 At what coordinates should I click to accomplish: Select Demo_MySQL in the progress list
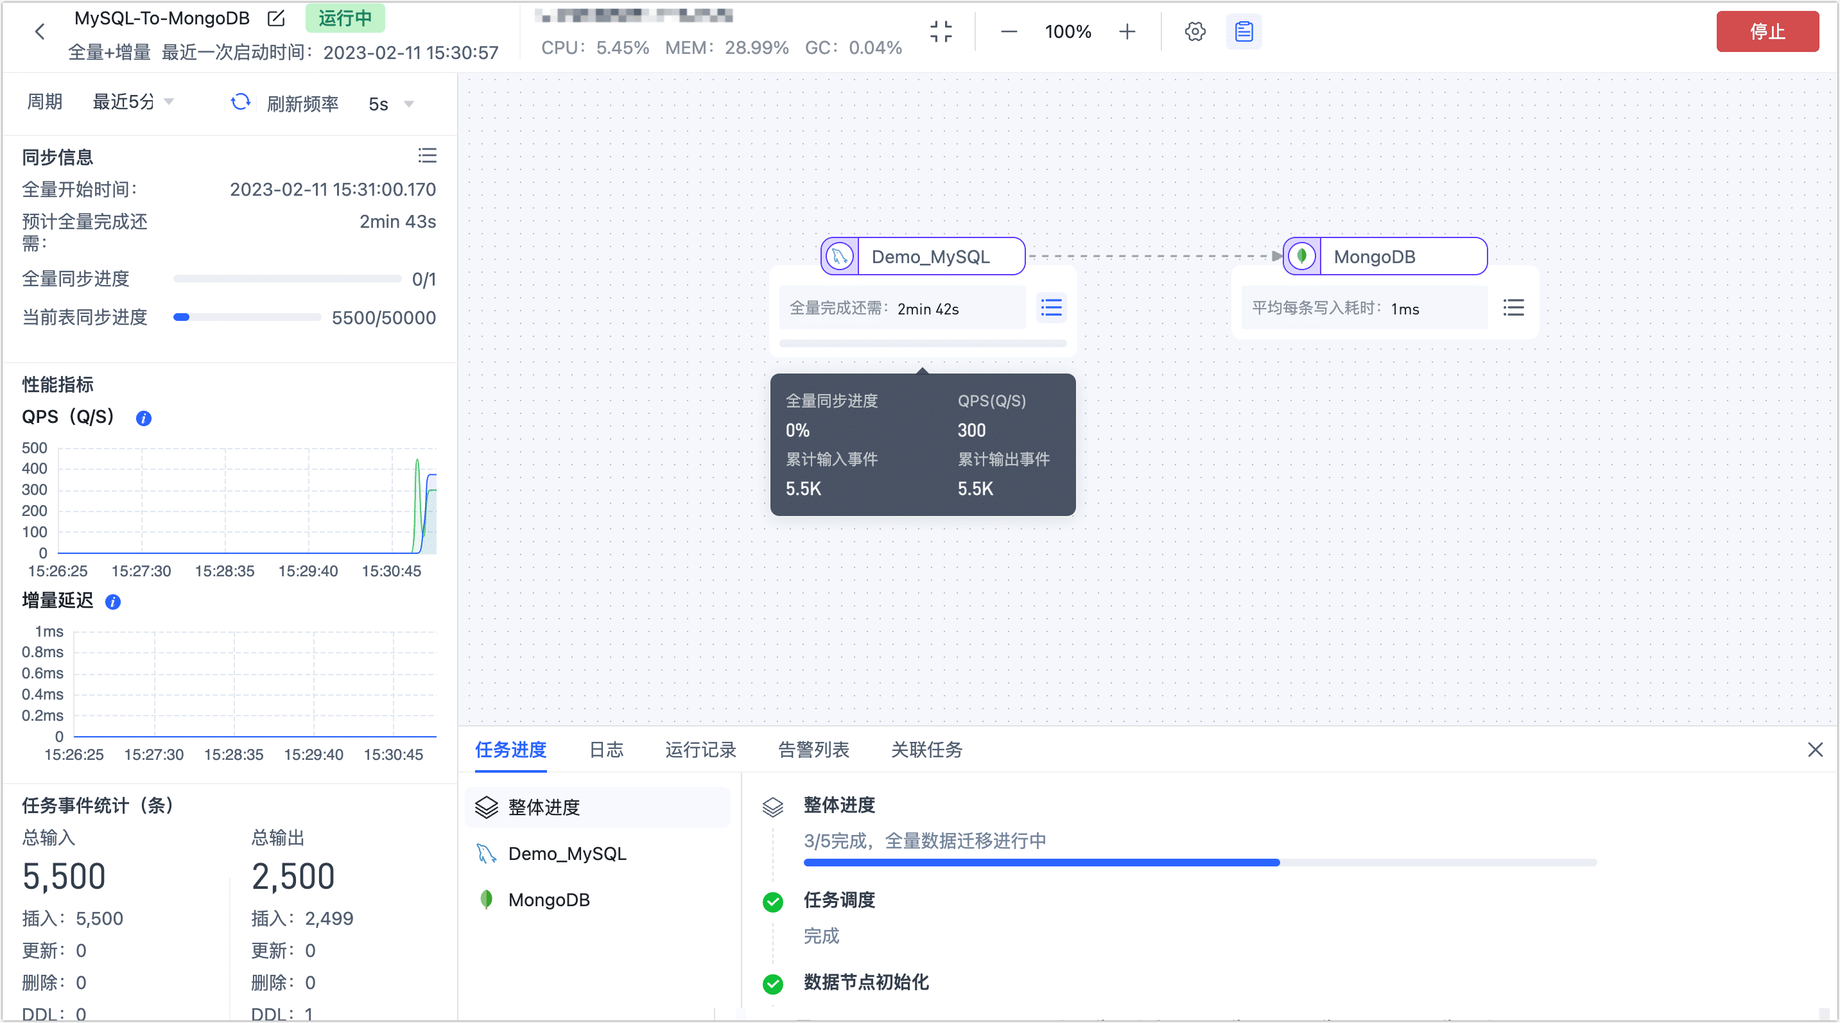pyautogui.click(x=566, y=854)
